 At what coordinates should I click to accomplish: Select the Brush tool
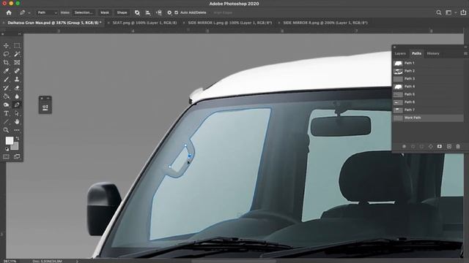6,80
